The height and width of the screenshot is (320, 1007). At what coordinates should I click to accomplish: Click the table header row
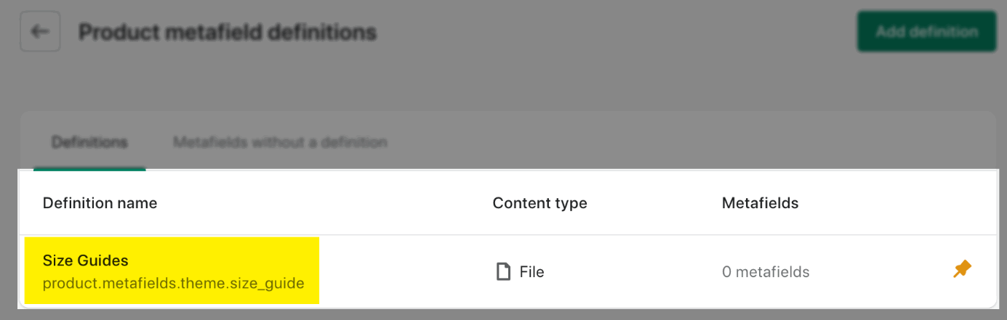click(x=507, y=203)
